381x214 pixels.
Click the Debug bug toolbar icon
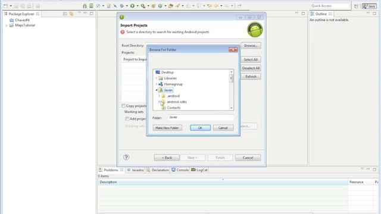122,6
